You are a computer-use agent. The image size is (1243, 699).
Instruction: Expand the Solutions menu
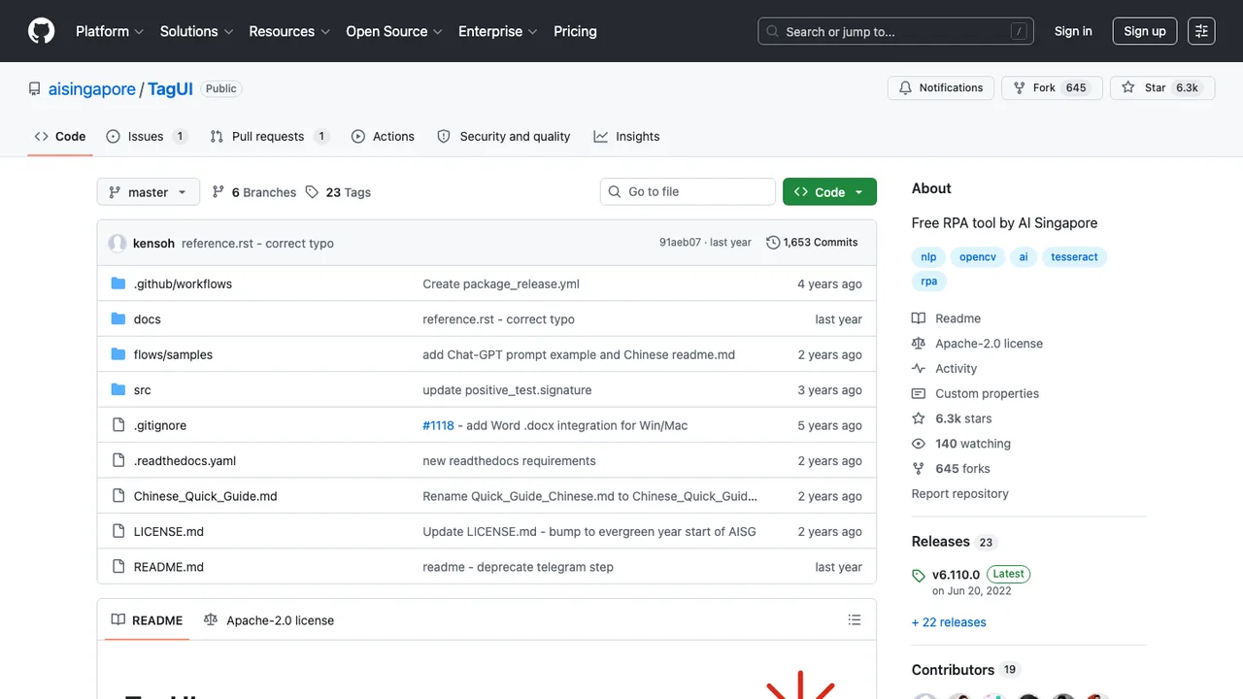click(x=196, y=31)
